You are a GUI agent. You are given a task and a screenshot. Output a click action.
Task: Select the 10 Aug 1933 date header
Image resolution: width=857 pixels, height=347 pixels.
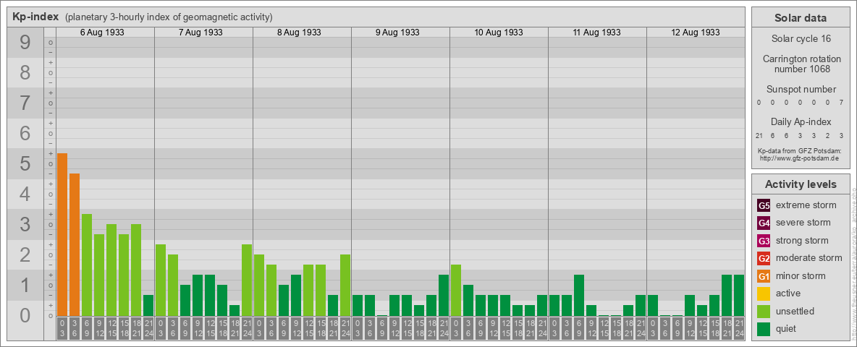click(x=499, y=33)
